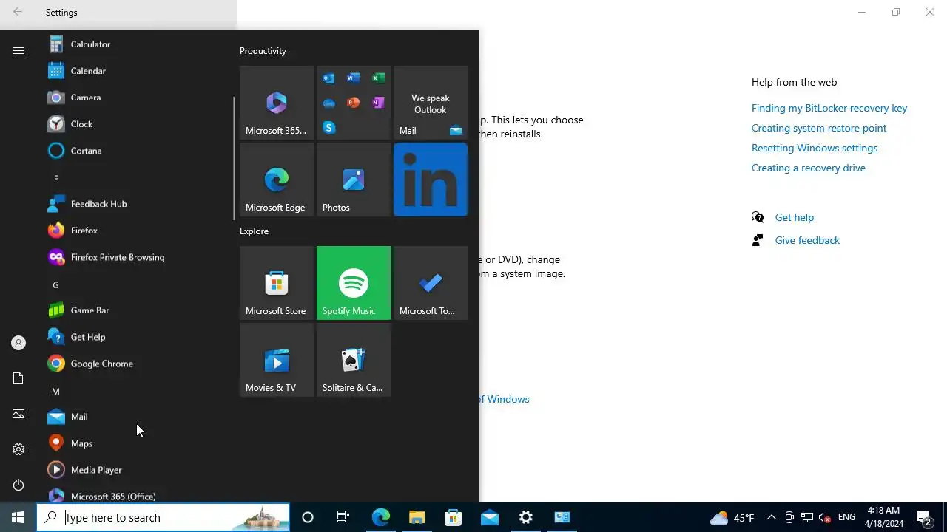947x532 pixels.
Task: Open the notification center icon
Action: (x=923, y=517)
